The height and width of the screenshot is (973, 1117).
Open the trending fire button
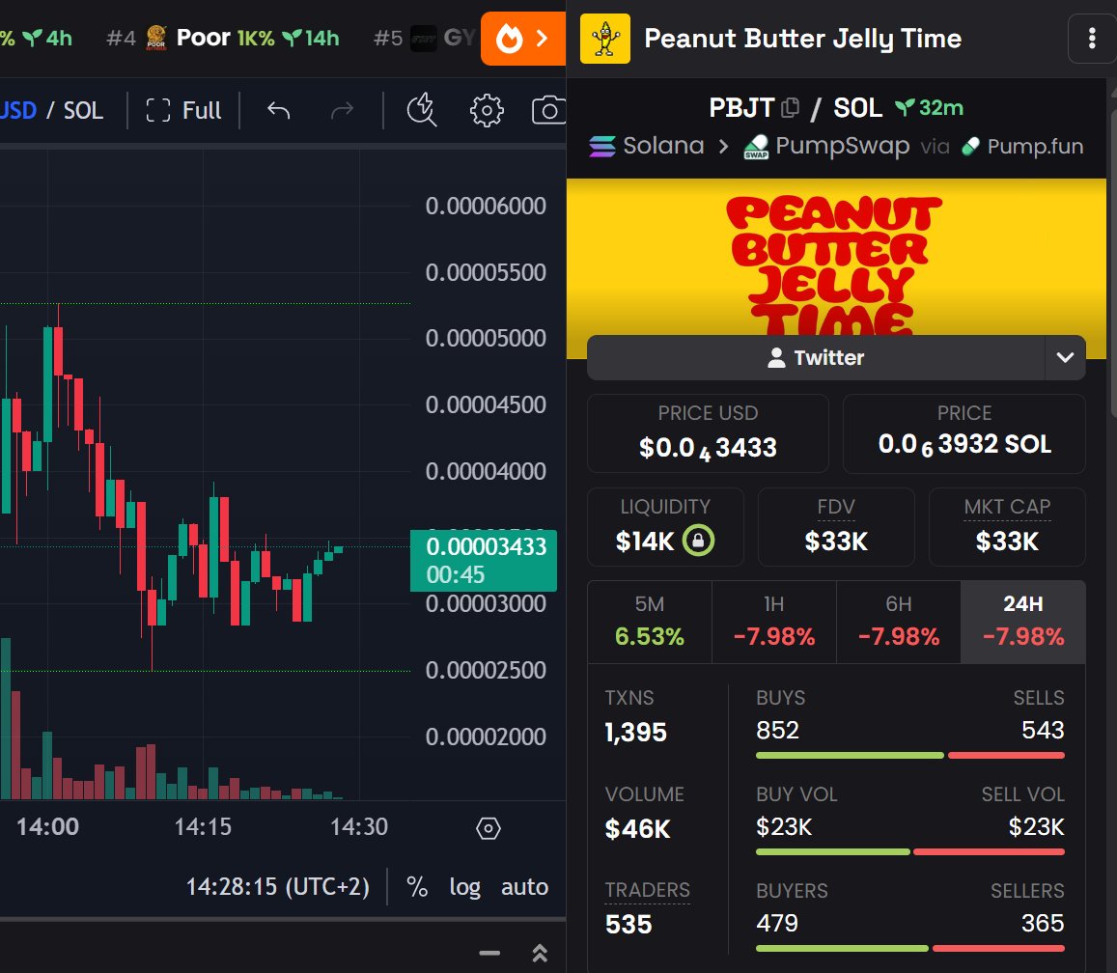[523, 39]
